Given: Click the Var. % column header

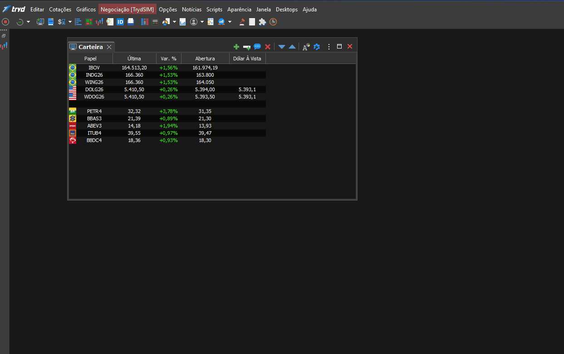Looking at the screenshot, I should click(x=169, y=59).
